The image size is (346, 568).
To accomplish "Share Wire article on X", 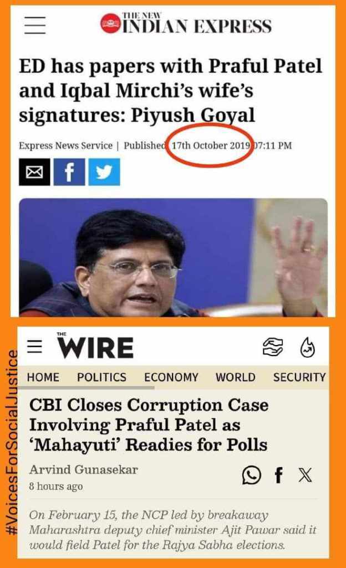I will 305,475.
